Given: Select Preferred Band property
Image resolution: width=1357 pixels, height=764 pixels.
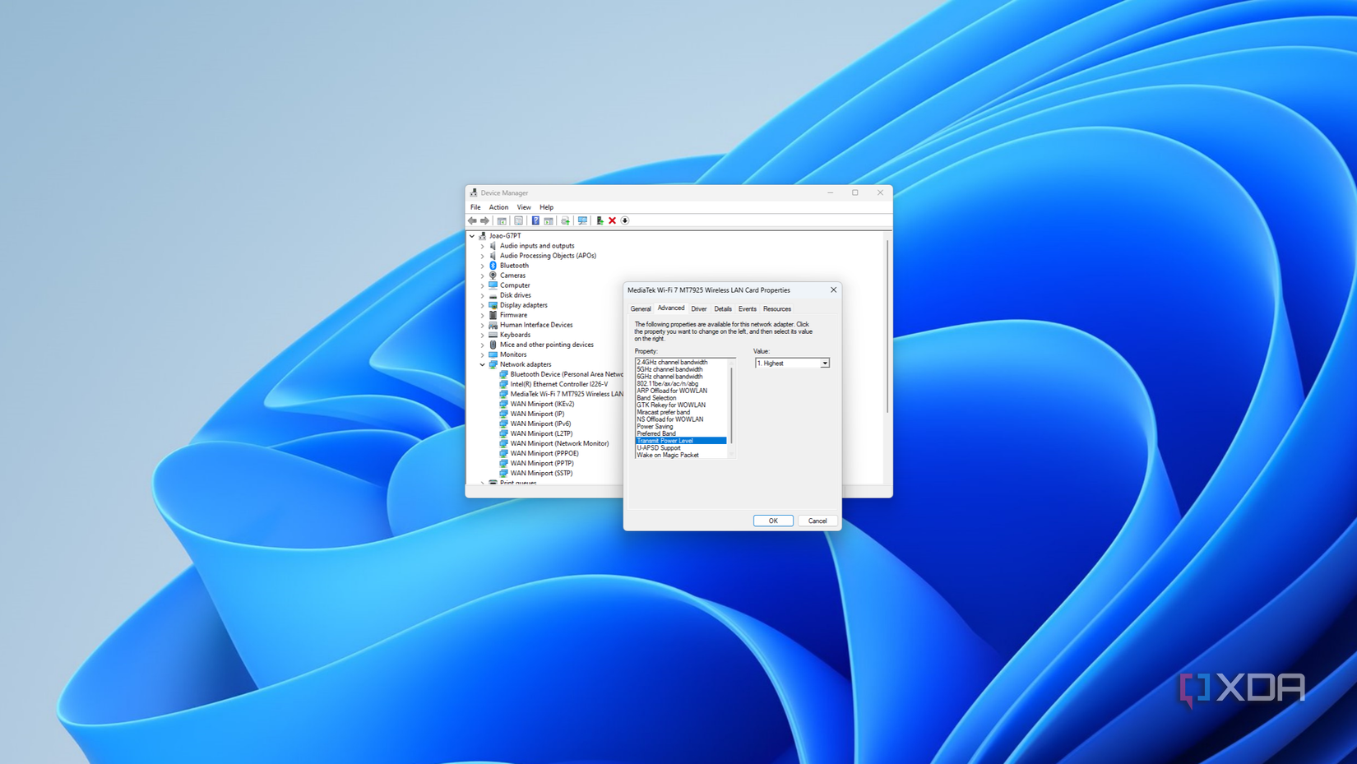Looking at the screenshot, I should pyautogui.click(x=681, y=433).
